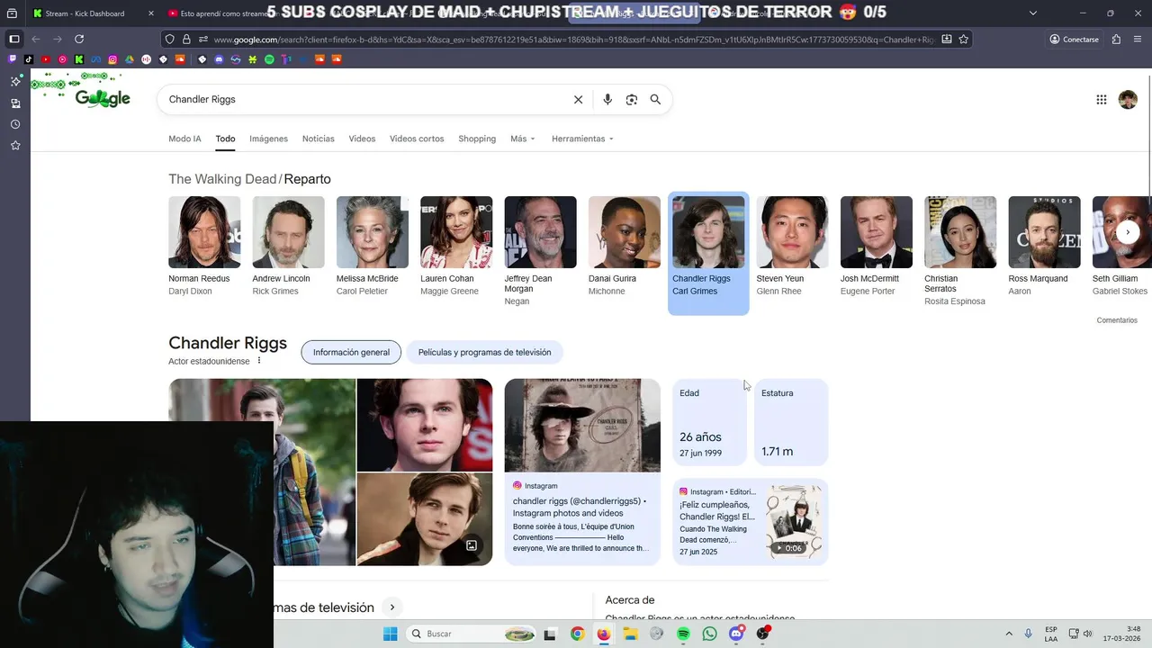1152x648 pixels.
Task: Open WhatsApp from the taskbar
Action: [x=710, y=634]
